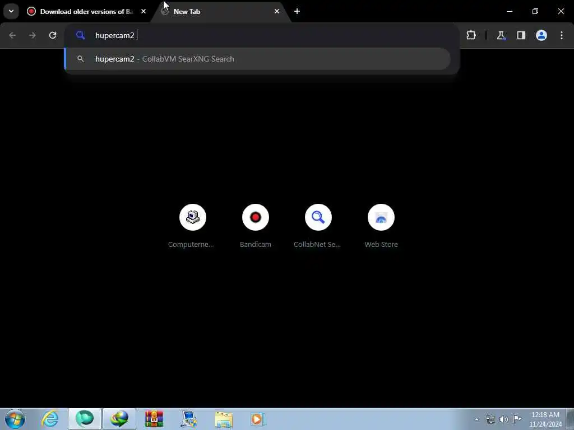Launch Windows Media Player from taskbar
This screenshot has width=574, height=430.
[x=258, y=419]
